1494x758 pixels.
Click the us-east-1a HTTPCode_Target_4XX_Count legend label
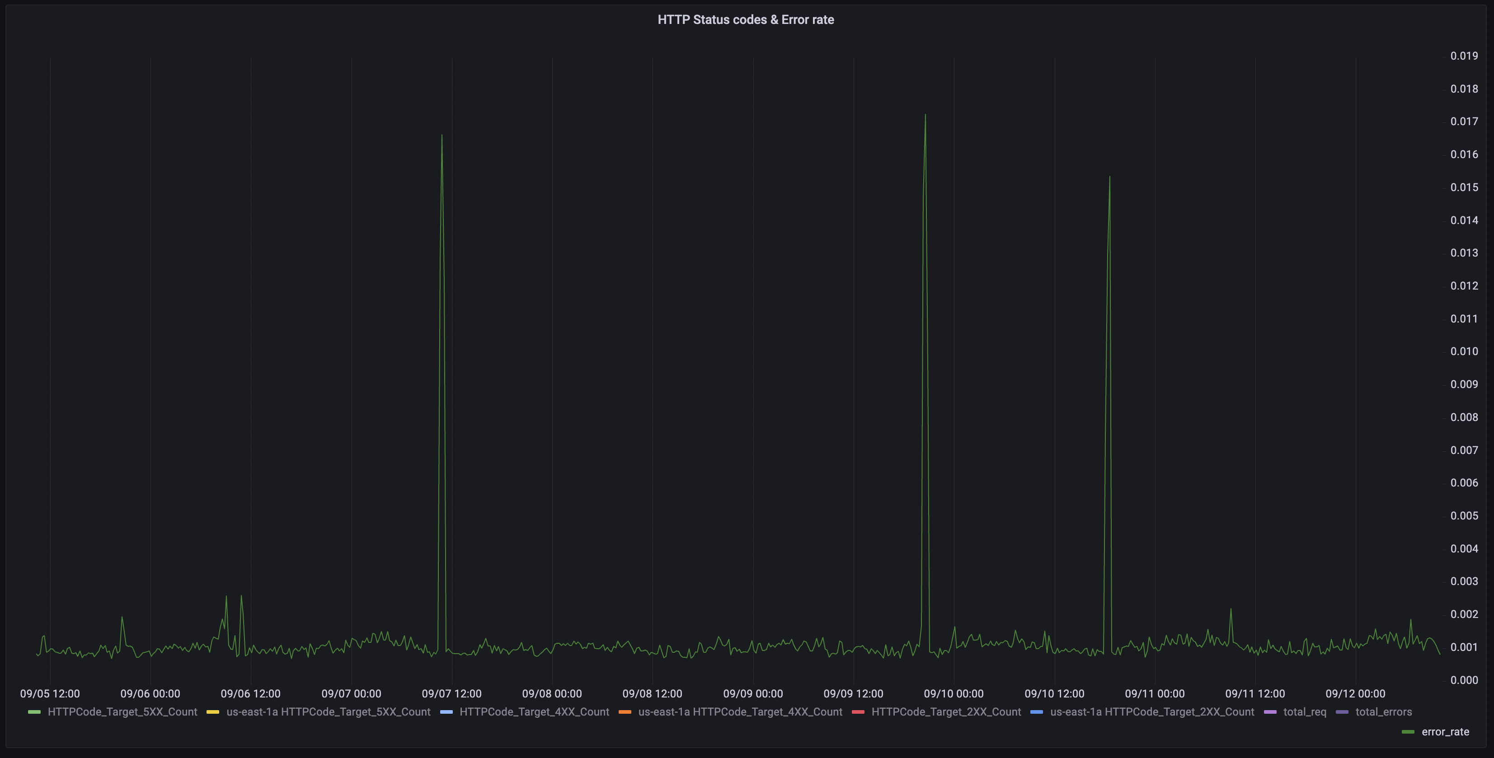pos(740,711)
